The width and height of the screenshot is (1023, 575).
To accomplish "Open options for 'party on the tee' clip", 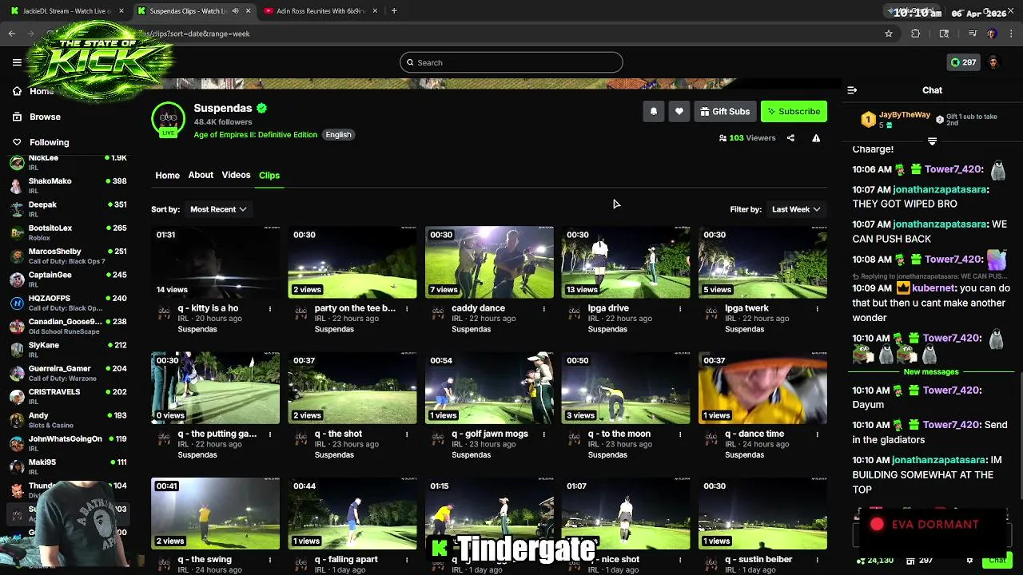I will pyautogui.click(x=407, y=308).
